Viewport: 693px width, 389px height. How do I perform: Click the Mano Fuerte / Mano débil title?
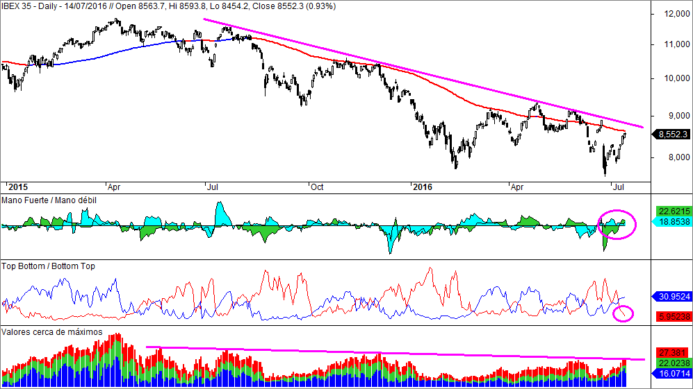(x=49, y=200)
